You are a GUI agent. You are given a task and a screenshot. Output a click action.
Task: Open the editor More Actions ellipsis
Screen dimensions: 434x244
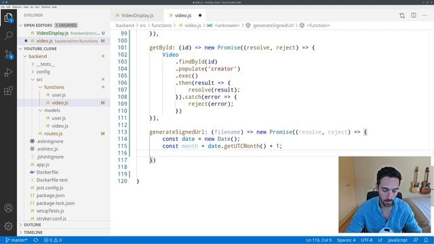[x=425, y=16]
